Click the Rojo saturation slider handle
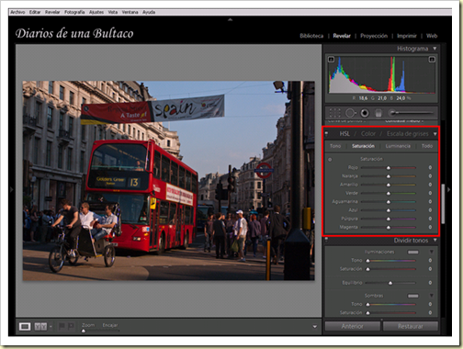The image size is (463, 349). [389, 168]
